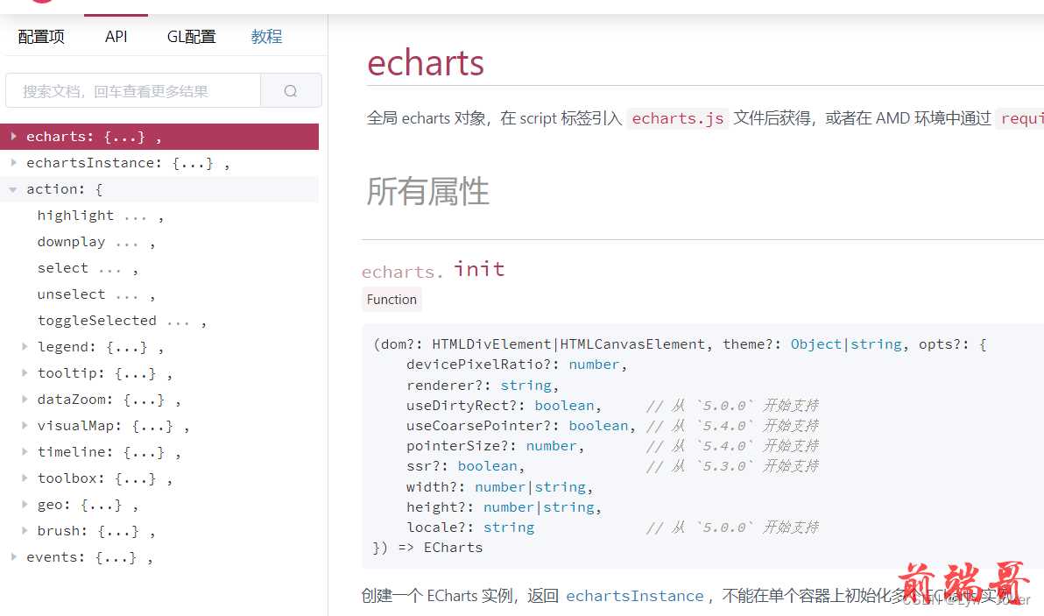Select the timeline tree item label
1044x616 pixels.
pos(109,452)
